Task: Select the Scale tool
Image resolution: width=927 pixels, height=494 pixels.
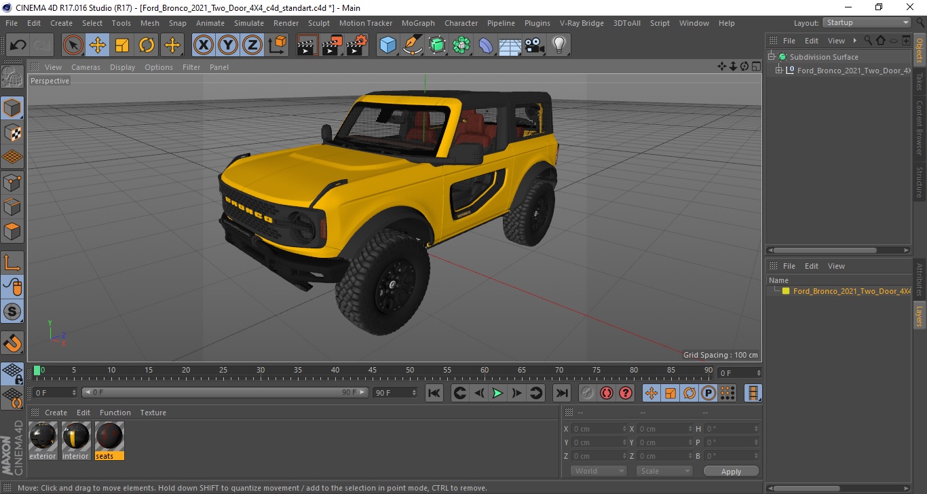Action: coord(122,45)
